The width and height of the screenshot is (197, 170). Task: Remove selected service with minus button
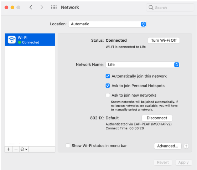(x=16, y=149)
